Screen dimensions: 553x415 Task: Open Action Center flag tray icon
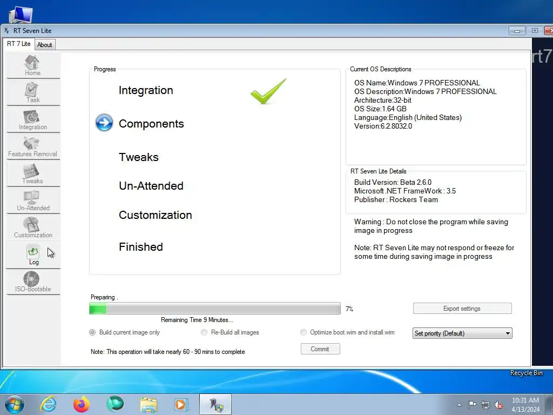472,404
